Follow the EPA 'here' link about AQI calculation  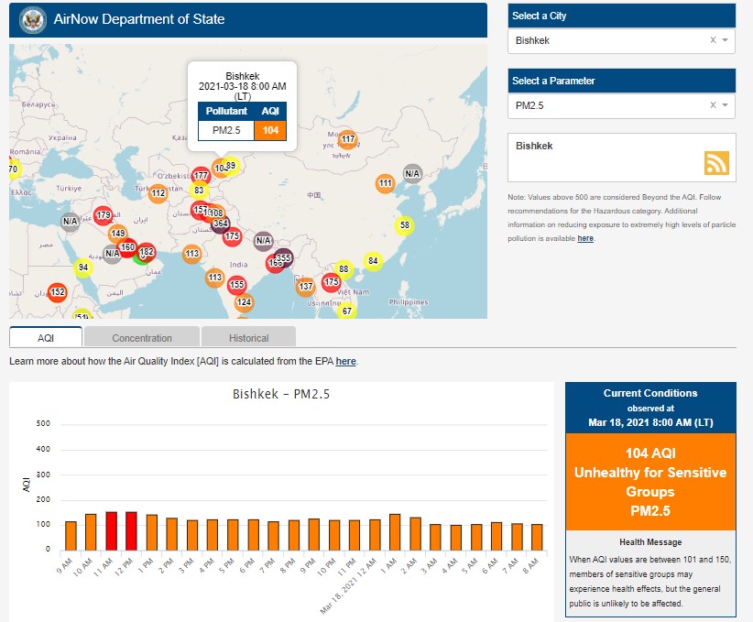pos(345,362)
